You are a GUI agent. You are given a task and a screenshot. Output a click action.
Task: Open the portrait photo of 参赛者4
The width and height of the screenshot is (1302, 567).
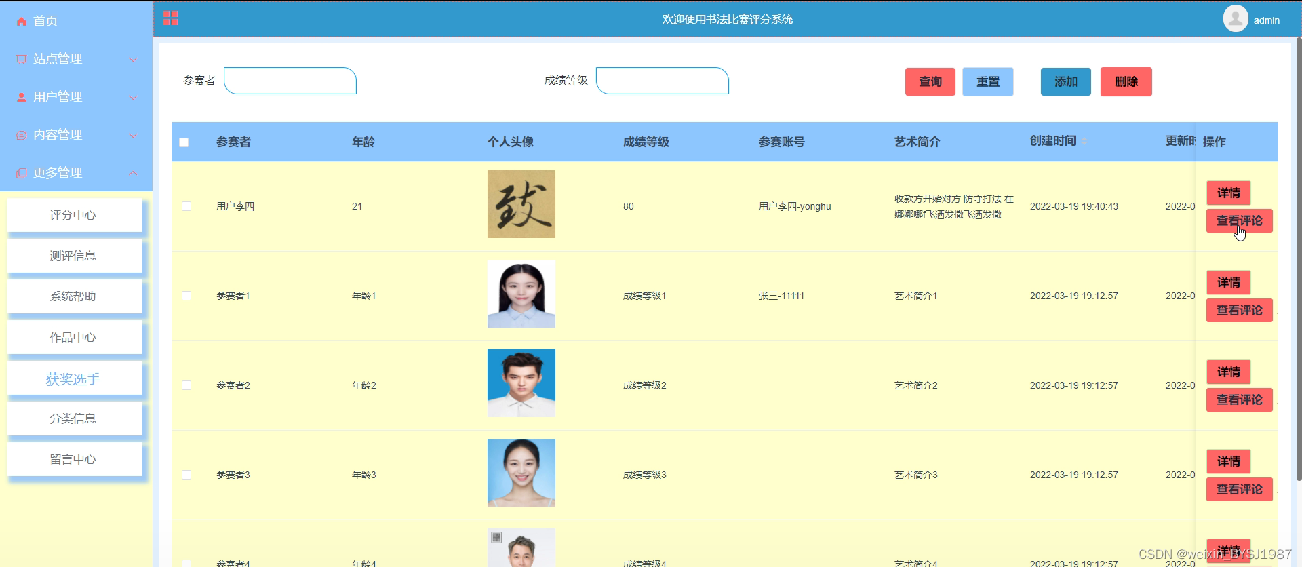(x=521, y=548)
